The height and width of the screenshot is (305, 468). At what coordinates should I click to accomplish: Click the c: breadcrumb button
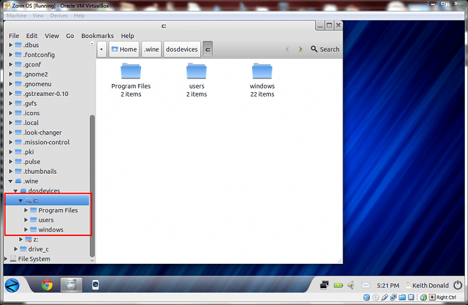pos(208,49)
